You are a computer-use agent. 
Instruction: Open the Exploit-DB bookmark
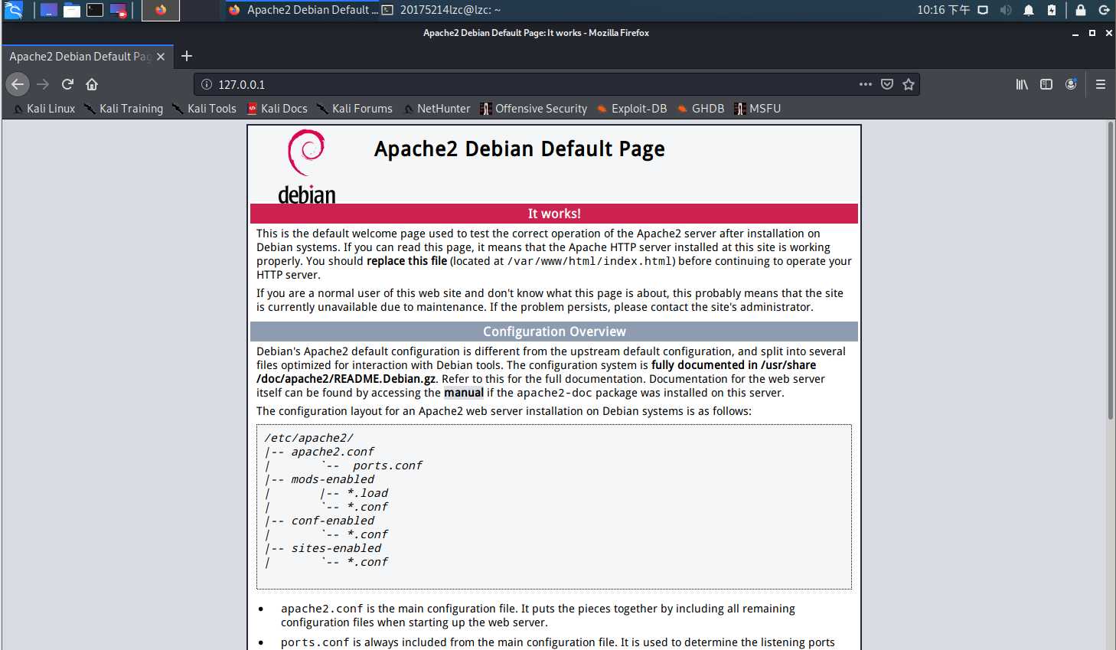(631, 109)
